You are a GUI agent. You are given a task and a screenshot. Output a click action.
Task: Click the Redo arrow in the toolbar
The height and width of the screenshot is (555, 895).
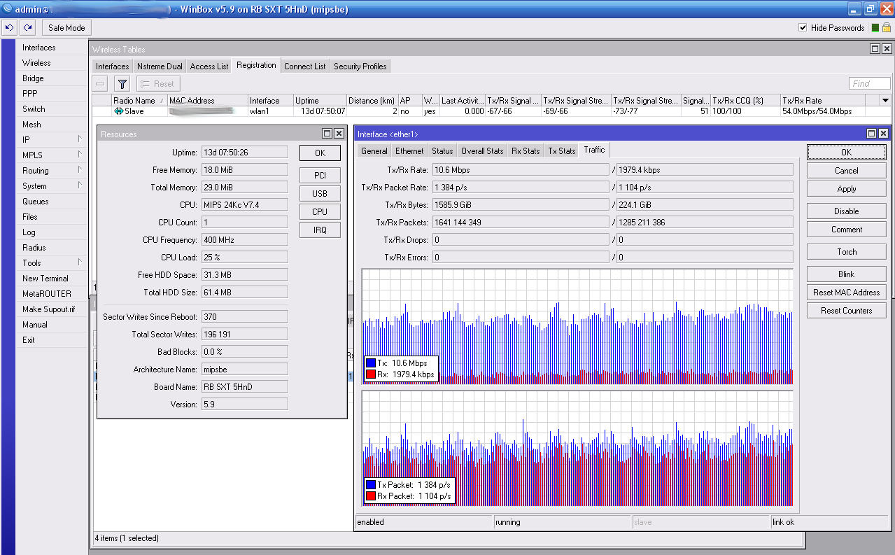tap(27, 28)
